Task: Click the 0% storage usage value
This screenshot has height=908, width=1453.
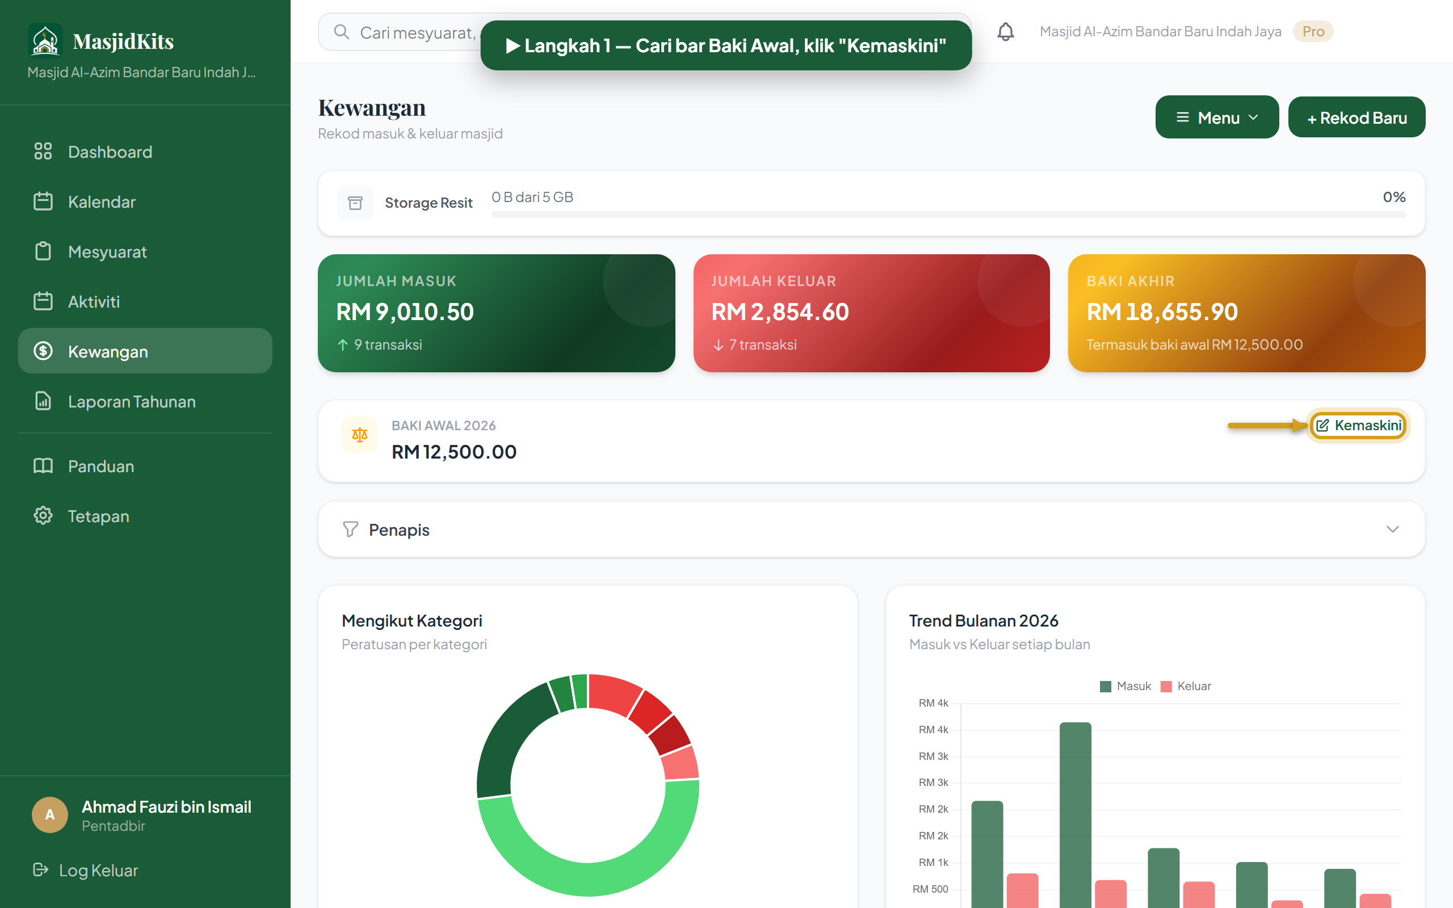Action: 1393,197
